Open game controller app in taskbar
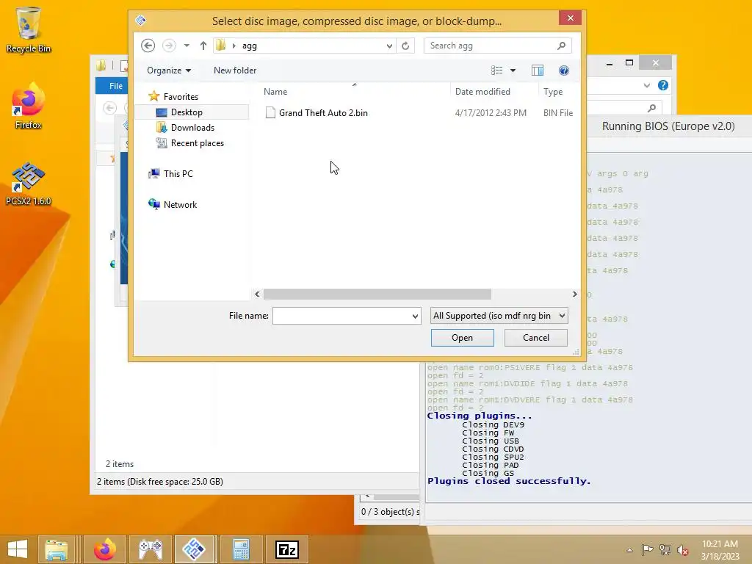The width and height of the screenshot is (752, 564). (x=150, y=549)
